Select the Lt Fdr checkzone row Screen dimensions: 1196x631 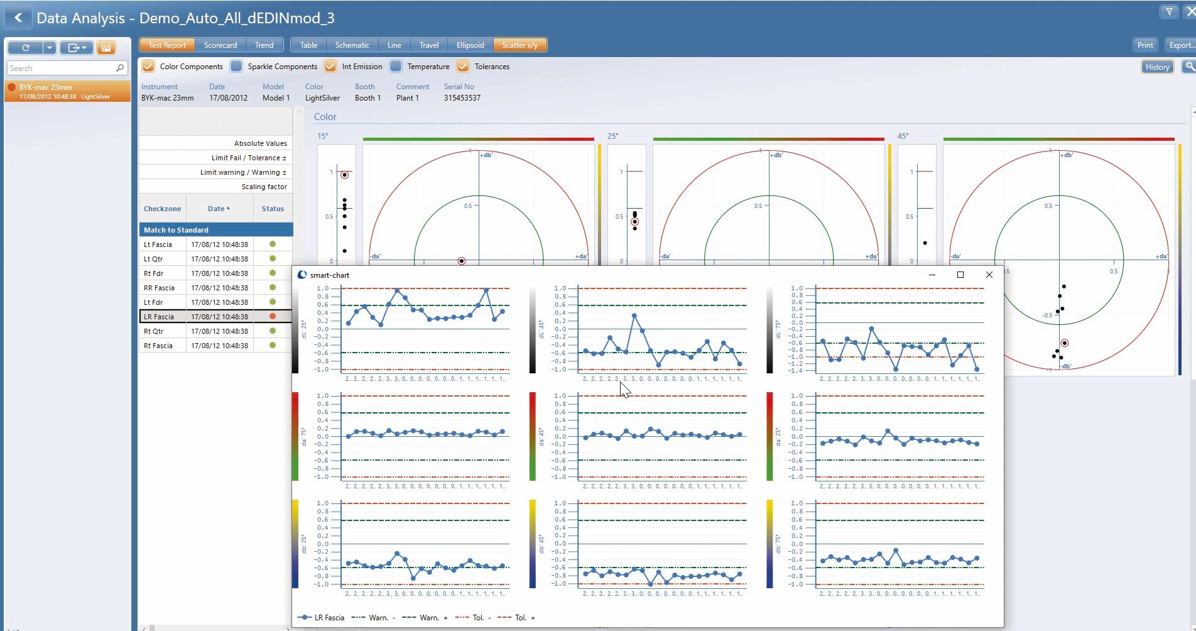[x=215, y=302]
